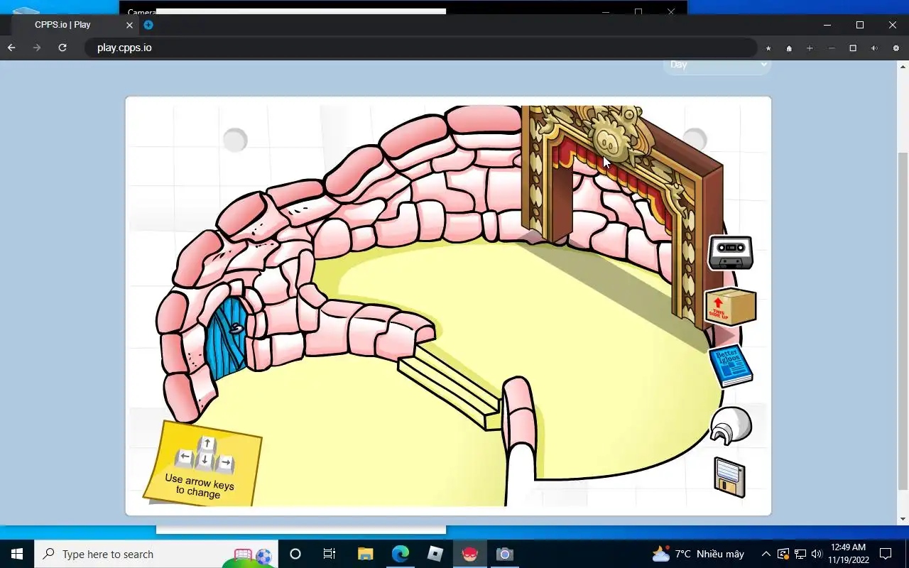
Task: Maximize the CPPS browser window
Action: tap(860, 25)
